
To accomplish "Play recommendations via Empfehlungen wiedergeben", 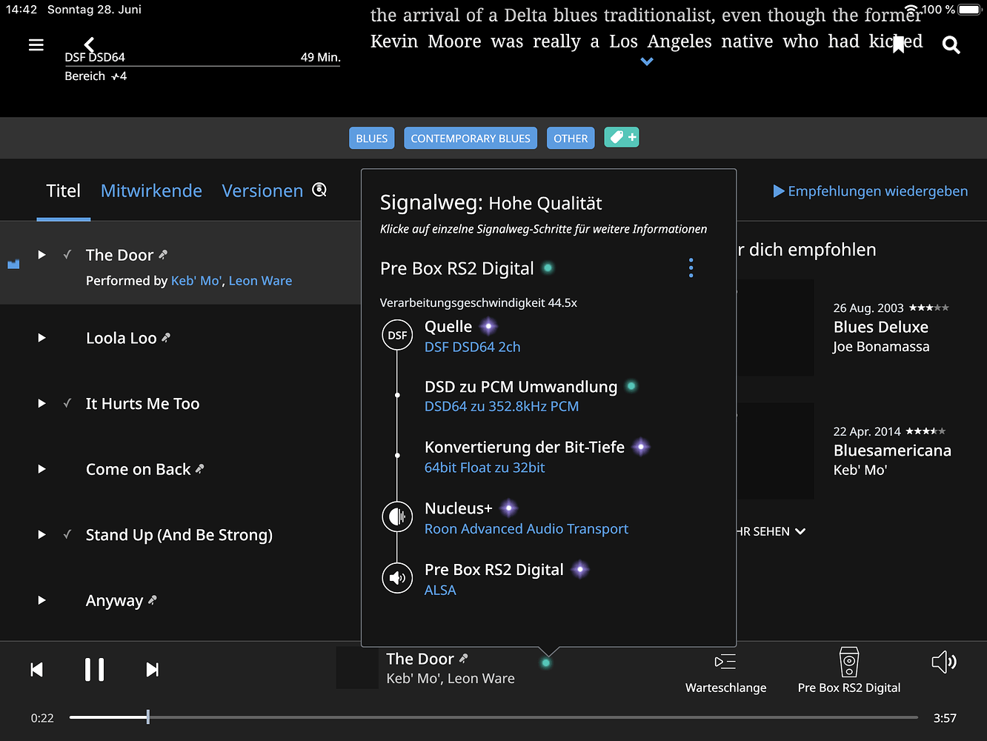I will (x=870, y=191).
